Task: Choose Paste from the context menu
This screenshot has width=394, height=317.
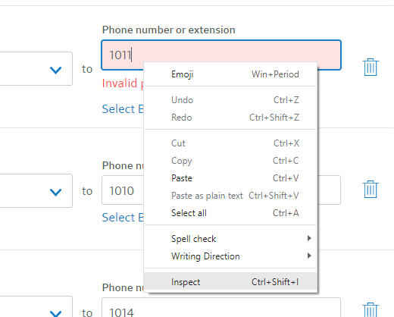Action: tap(230, 178)
